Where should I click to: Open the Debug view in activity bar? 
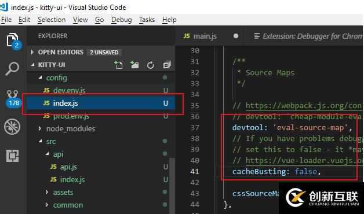[x=12, y=127]
